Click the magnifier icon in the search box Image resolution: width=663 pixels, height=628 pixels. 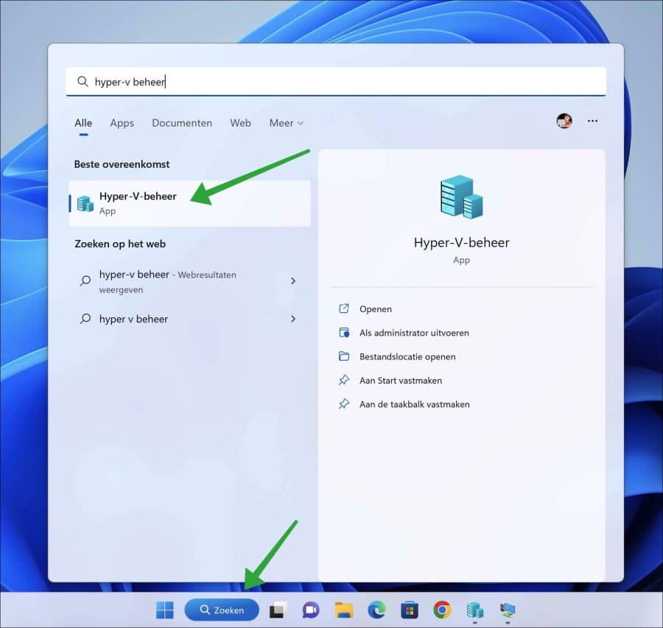(x=83, y=81)
